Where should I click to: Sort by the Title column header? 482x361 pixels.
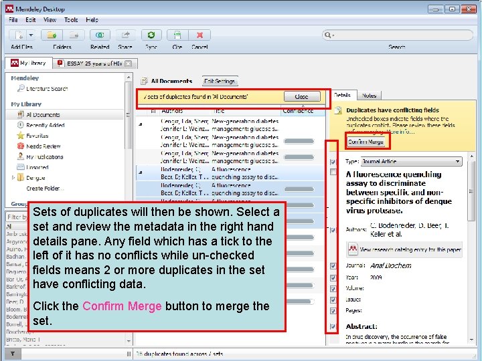[x=219, y=111]
